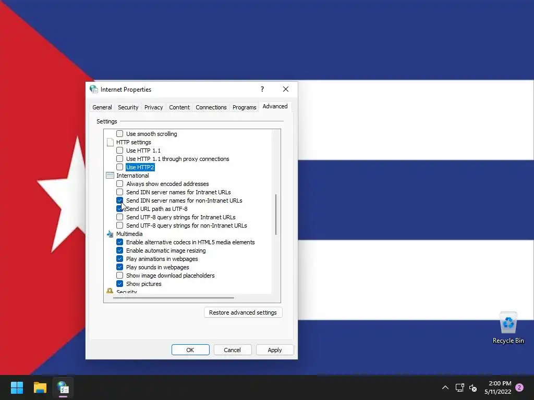Open the notification count badge

pyautogui.click(x=519, y=387)
